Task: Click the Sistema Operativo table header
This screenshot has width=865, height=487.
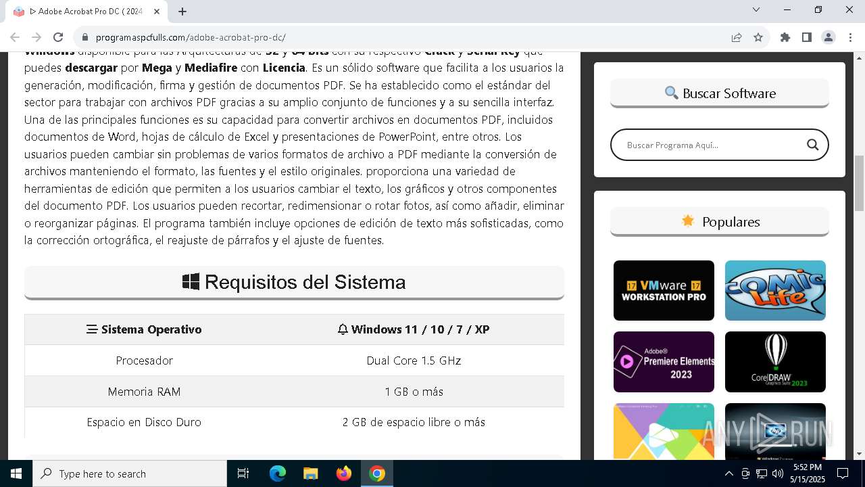Action: [144, 329]
